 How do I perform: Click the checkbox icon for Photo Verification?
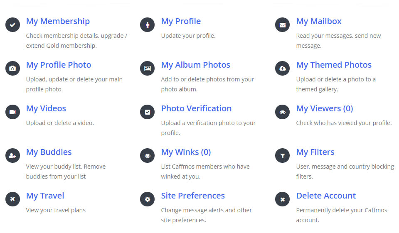147,112
